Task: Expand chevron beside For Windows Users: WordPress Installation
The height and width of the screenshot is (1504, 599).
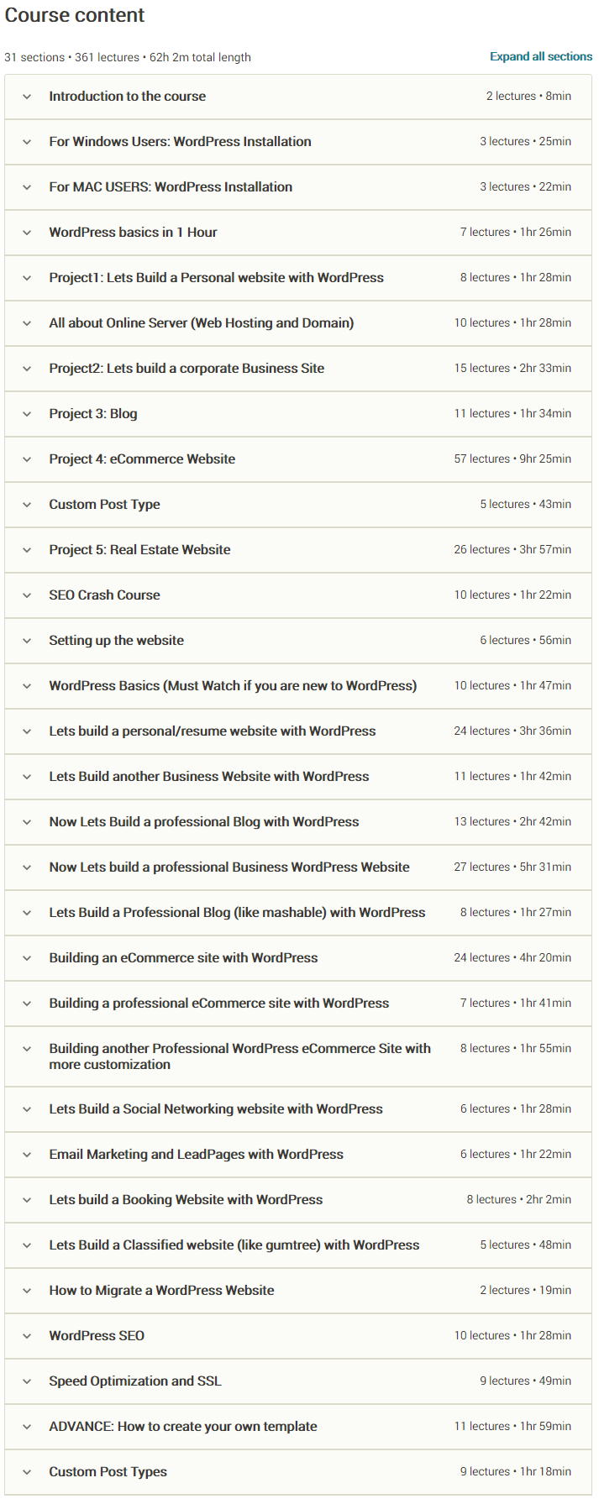Action: pyautogui.click(x=27, y=142)
